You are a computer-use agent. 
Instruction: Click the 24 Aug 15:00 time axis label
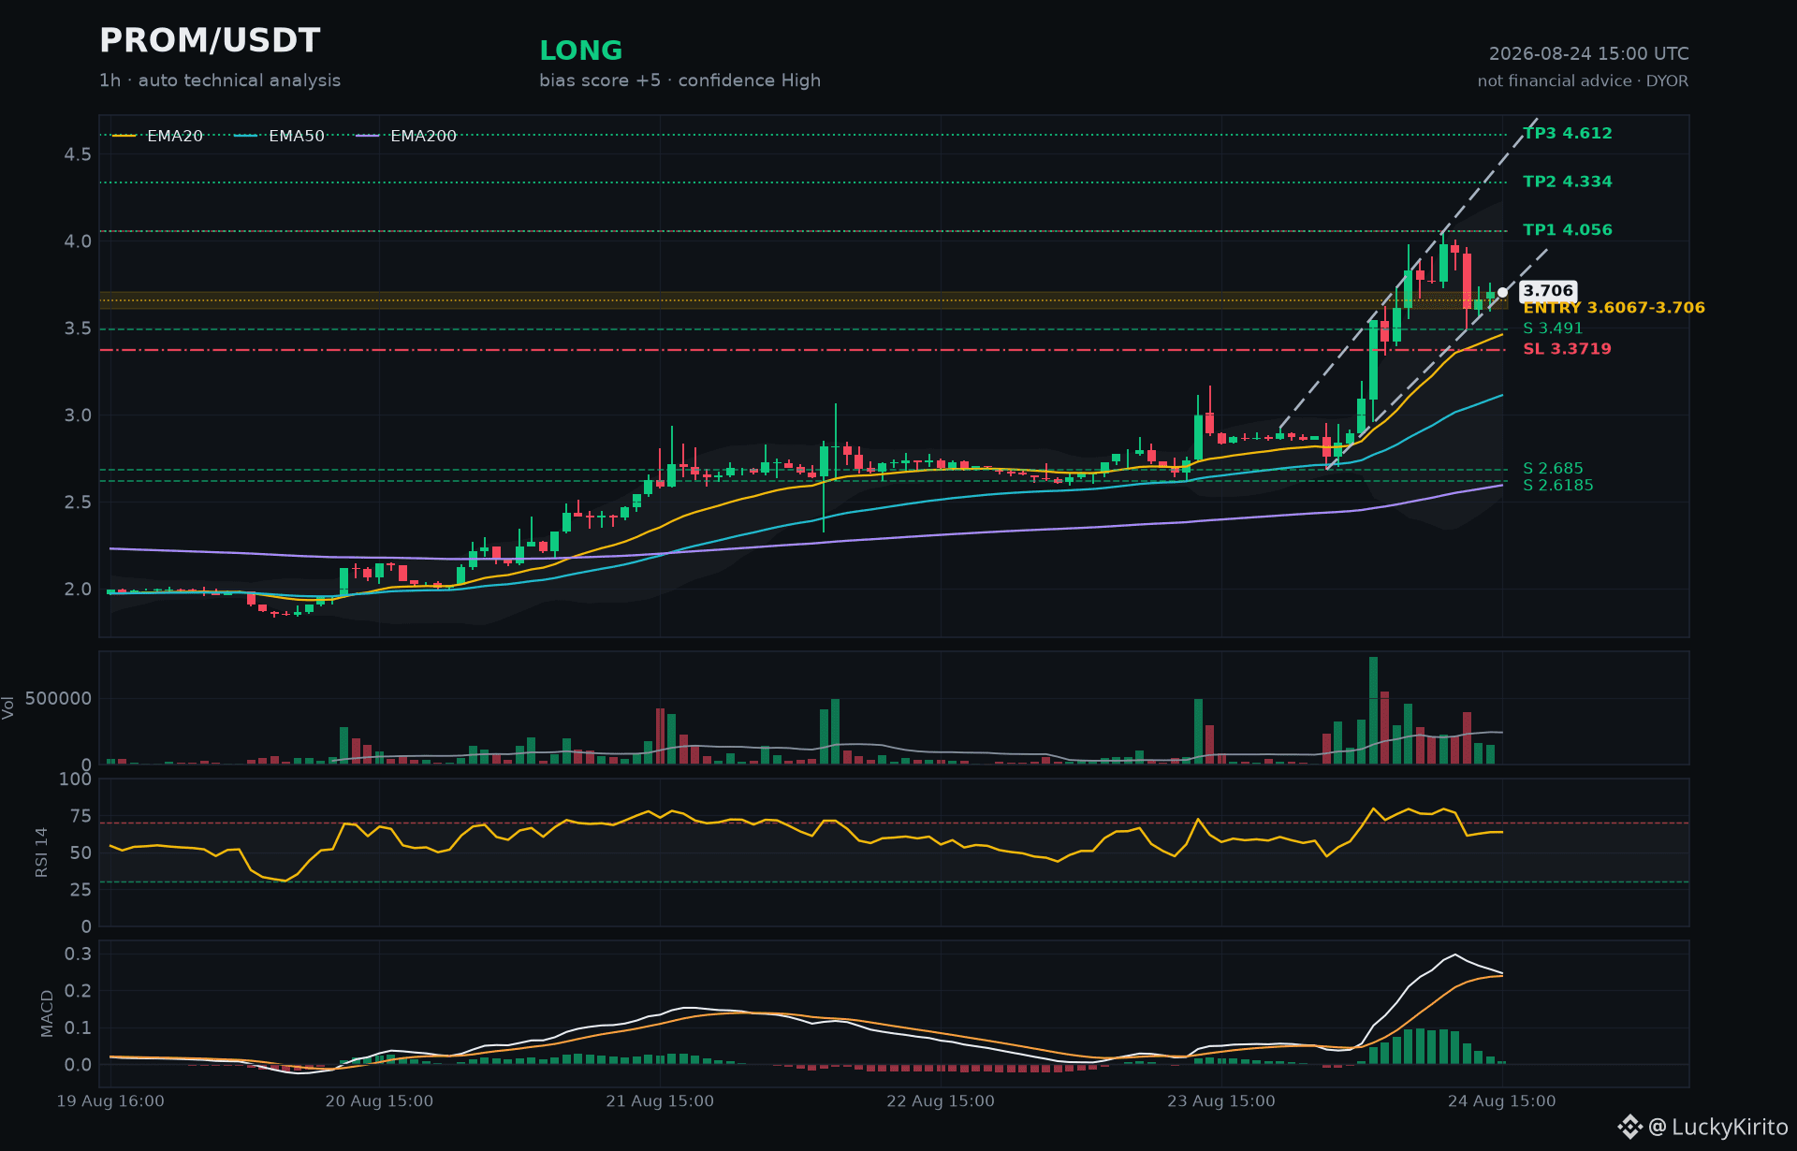[1502, 1101]
